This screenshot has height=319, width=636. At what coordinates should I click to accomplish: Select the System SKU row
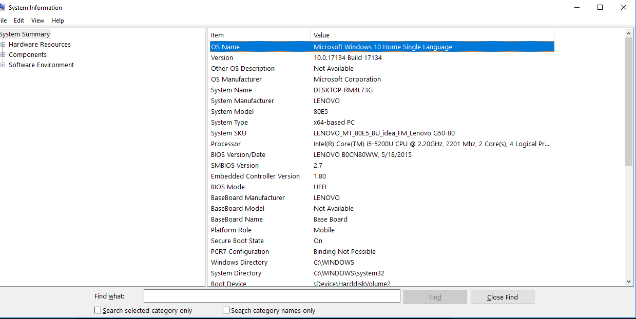[x=382, y=133]
